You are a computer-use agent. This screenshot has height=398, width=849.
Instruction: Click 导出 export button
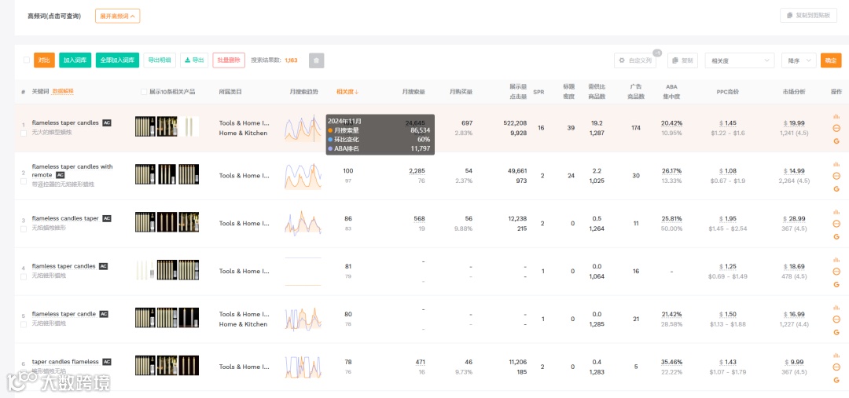pyautogui.click(x=194, y=60)
